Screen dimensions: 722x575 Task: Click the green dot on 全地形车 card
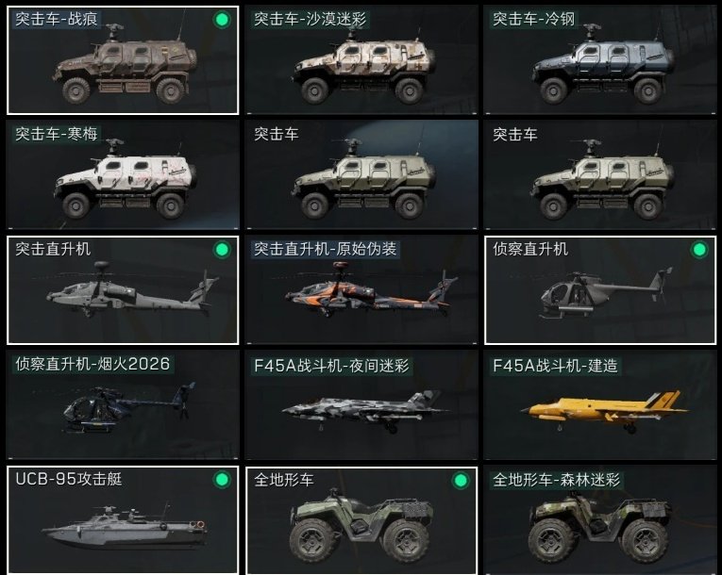pos(461,481)
